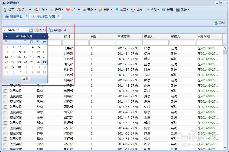Check the checkbox for 齐总 row
Screen dimensions: 229x152
(5, 134)
